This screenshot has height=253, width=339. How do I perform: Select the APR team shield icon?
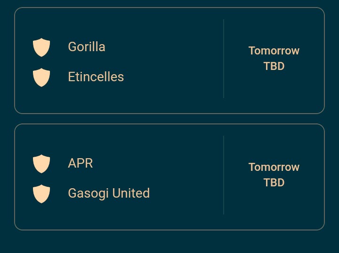point(41,164)
